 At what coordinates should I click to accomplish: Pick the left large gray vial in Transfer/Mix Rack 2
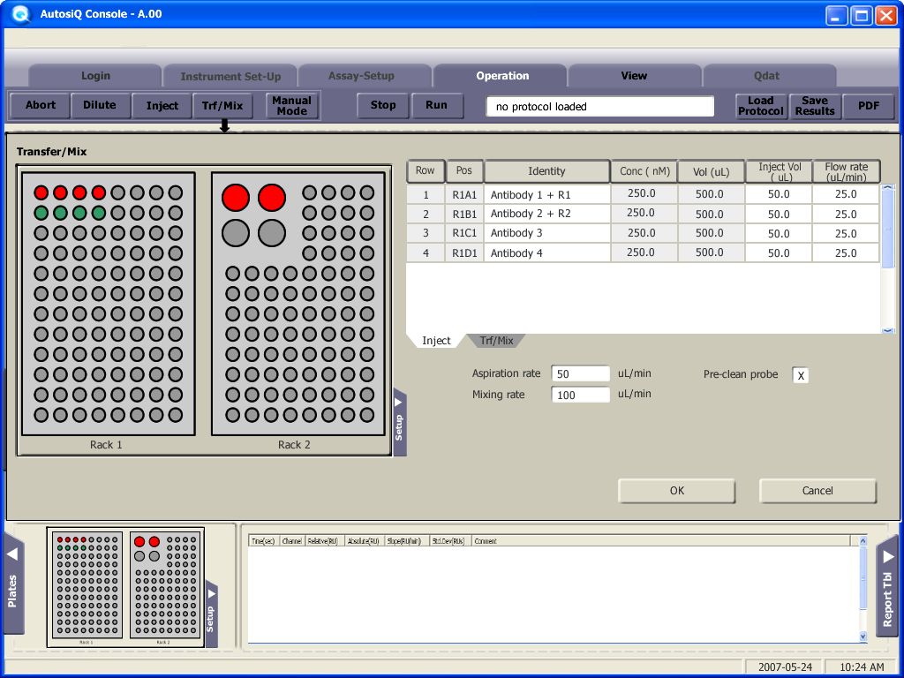coord(235,233)
